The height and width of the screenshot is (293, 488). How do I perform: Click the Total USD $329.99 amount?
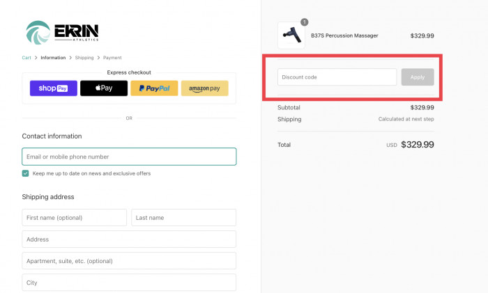418,145
